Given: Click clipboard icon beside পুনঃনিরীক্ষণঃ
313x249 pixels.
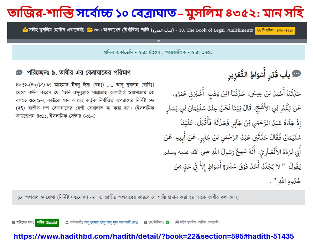Looking at the screenshot, I should [146, 222].
